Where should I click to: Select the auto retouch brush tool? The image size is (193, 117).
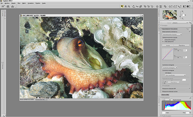[165, 6]
